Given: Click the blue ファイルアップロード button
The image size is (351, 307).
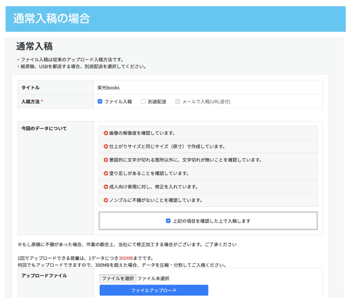Looking at the screenshot, I should (154, 290).
